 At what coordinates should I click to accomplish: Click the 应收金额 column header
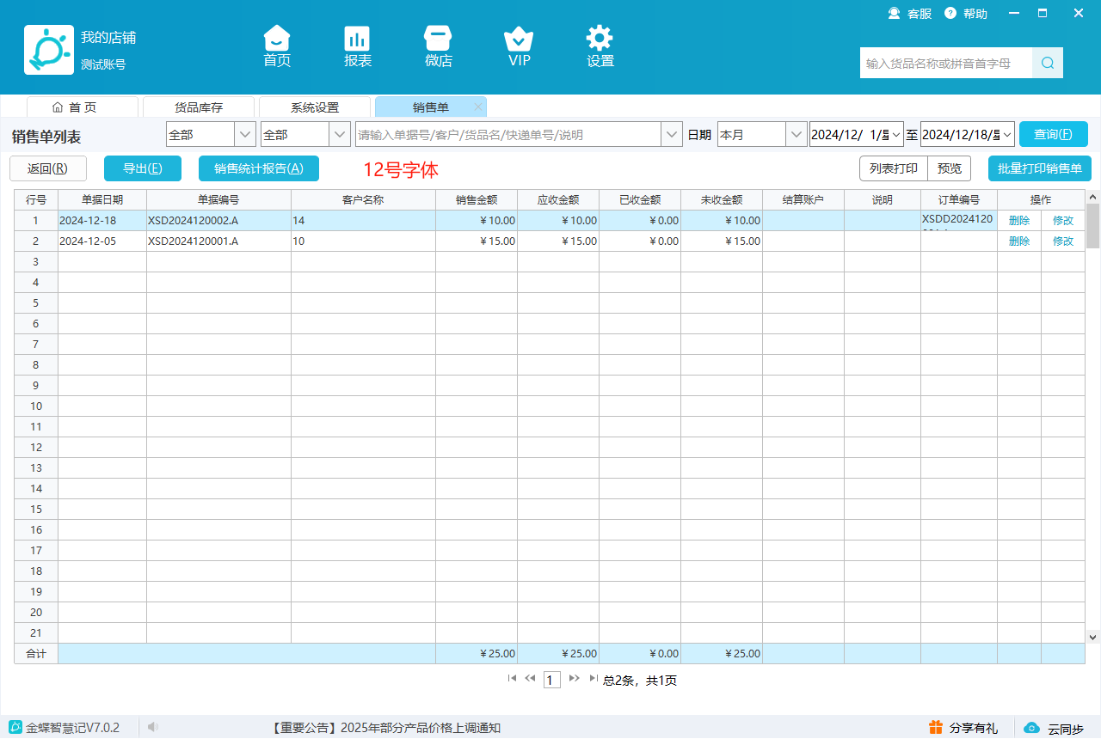point(558,199)
